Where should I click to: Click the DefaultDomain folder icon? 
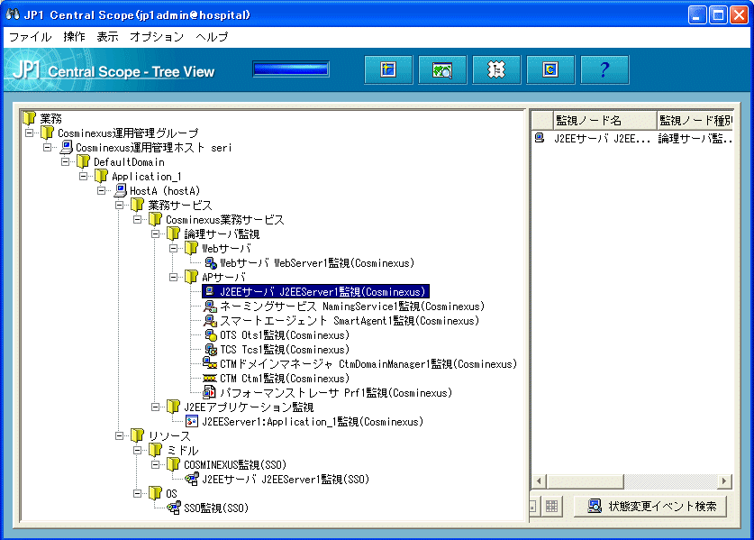point(84,161)
